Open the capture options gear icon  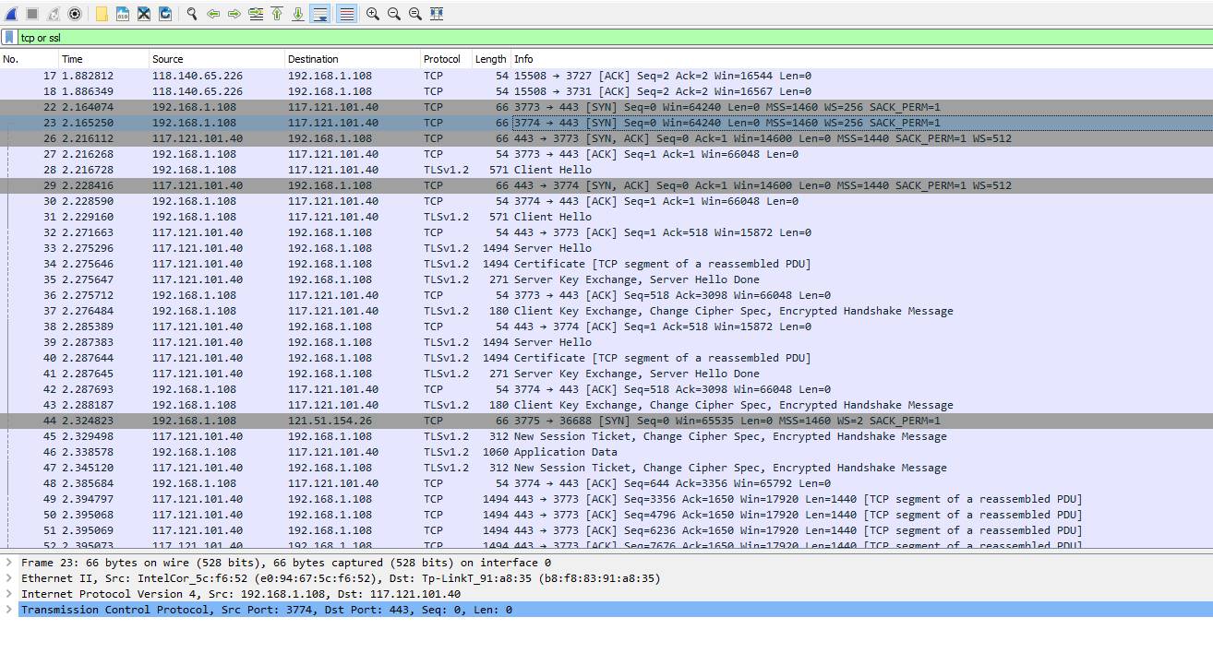tap(75, 14)
